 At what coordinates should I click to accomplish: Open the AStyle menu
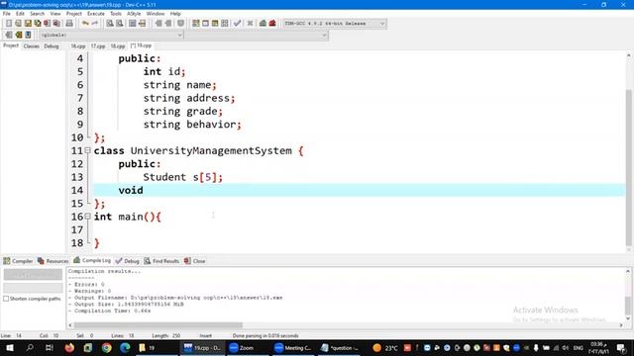tap(134, 13)
